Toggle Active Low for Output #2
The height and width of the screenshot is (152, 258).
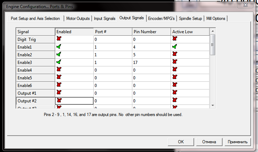click(175, 100)
